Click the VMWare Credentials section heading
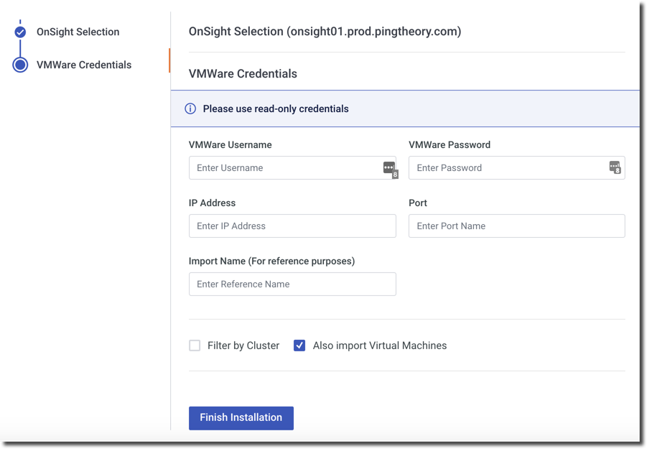Screen dimensions: 647x449 [243, 73]
